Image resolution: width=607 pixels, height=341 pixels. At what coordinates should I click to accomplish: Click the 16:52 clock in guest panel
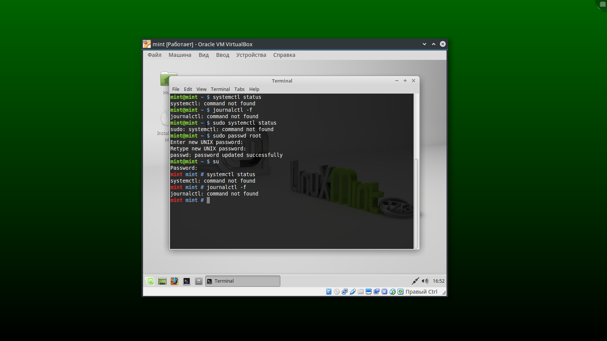(439, 281)
